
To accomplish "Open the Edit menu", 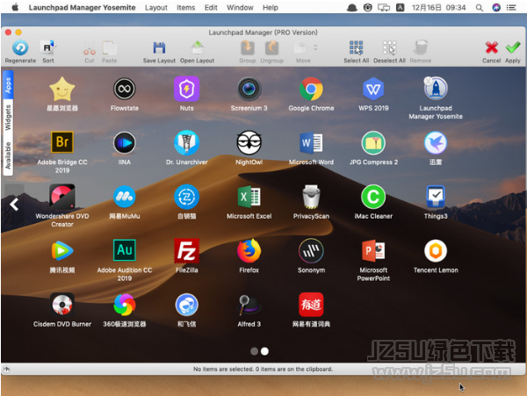I will tap(211, 7).
